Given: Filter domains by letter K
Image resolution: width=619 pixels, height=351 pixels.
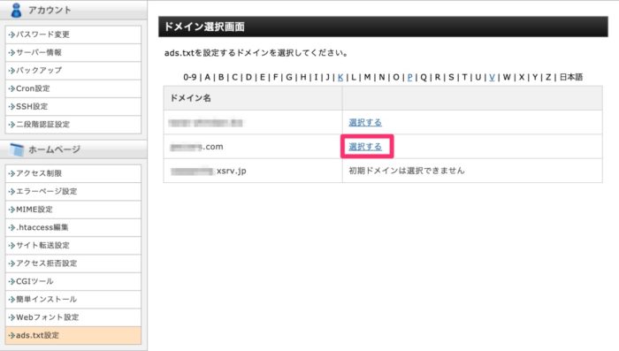Looking at the screenshot, I should pyautogui.click(x=340, y=77).
